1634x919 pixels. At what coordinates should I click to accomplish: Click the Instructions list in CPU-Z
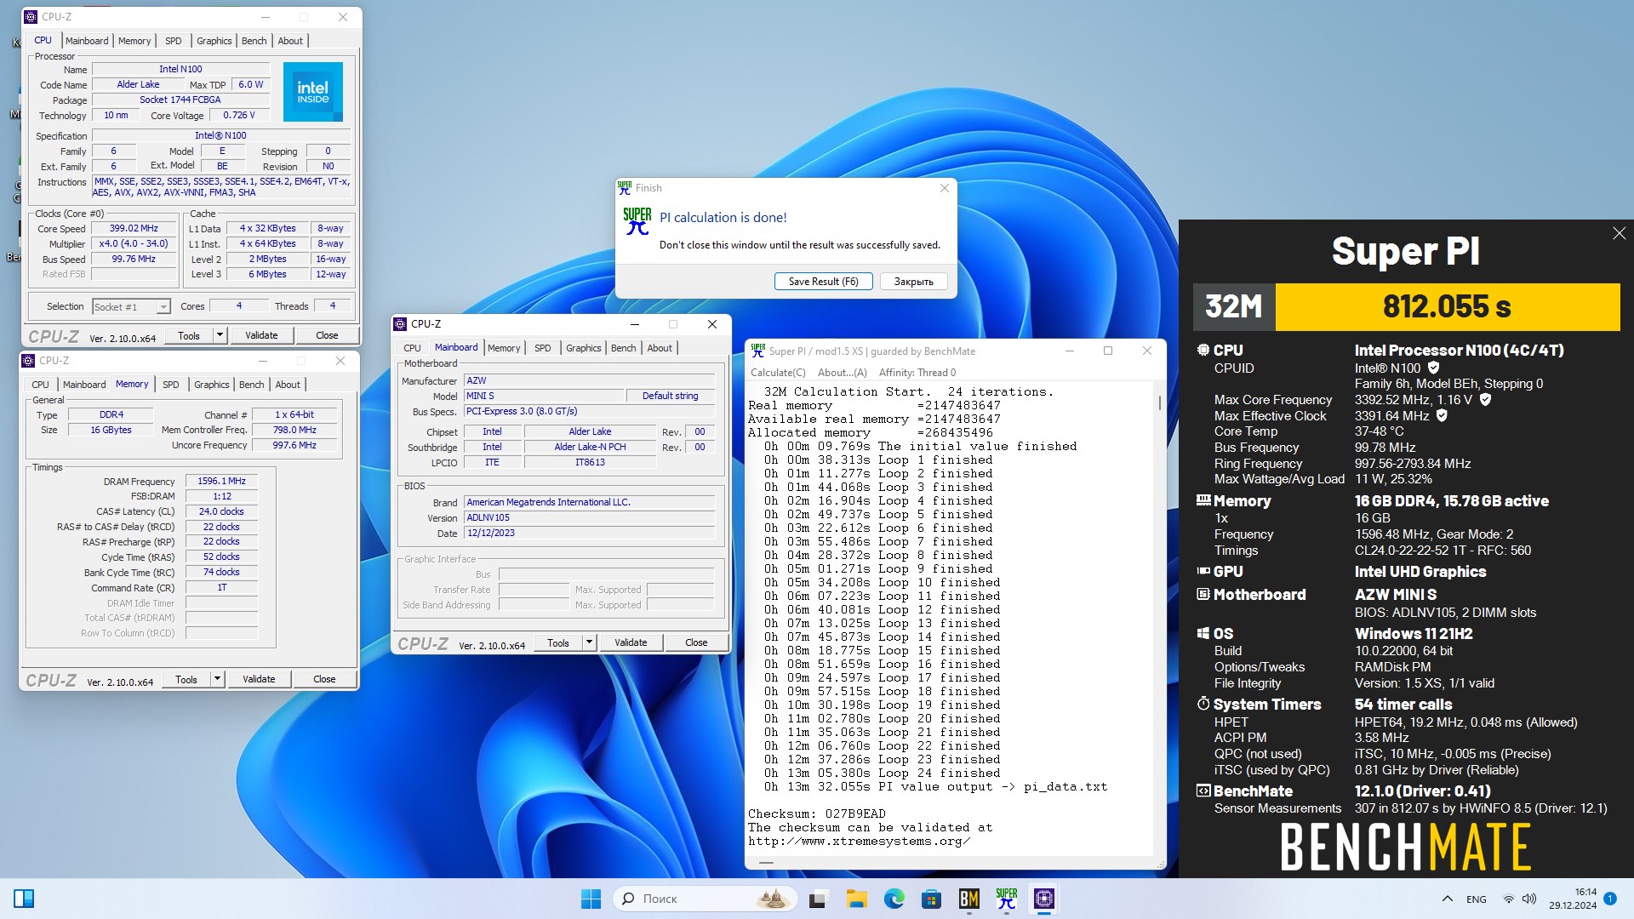pyautogui.click(x=221, y=187)
